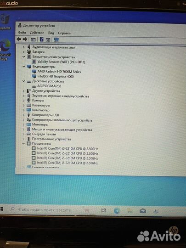
Task: Click the Windows Start button
Action: (x=1, y=209)
